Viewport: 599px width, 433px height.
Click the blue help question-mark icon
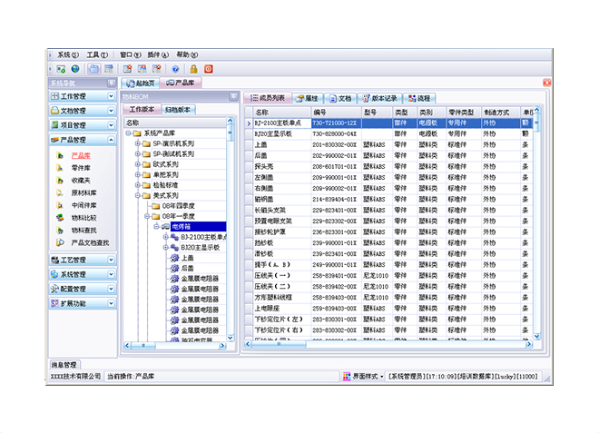pos(174,69)
